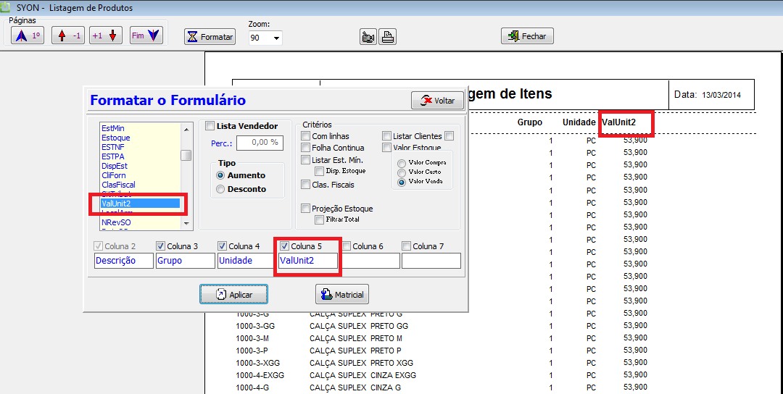Click the camera icon beside the printer

pyautogui.click(x=368, y=37)
